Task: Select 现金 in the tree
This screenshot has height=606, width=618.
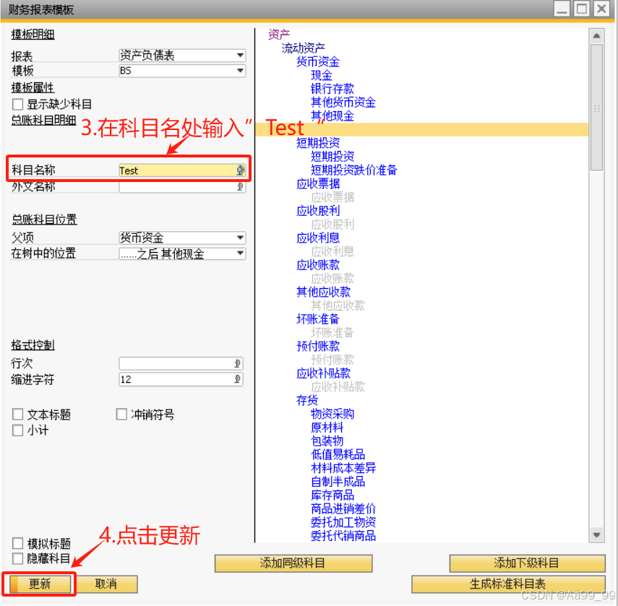Action: point(322,75)
